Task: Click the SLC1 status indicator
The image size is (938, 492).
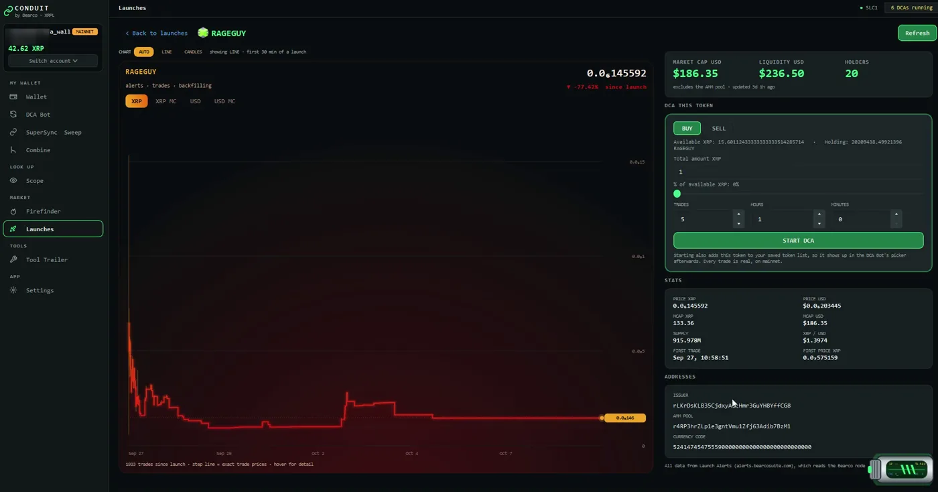Action: (x=869, y=8)
